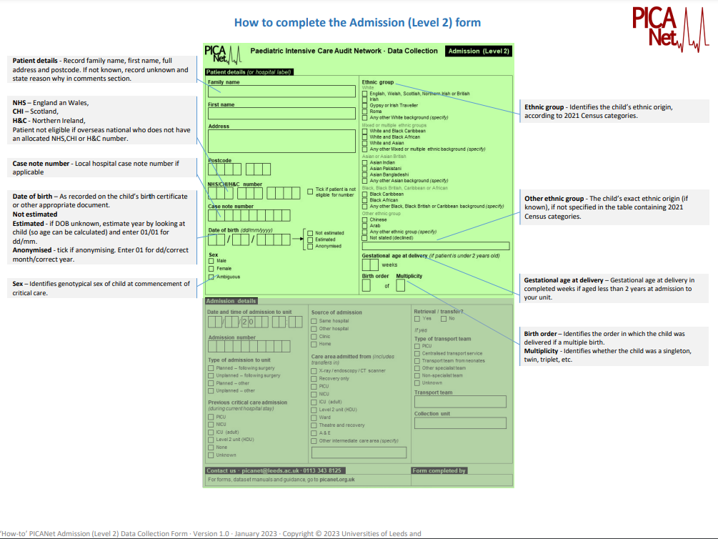Image resolution: width=718 pixels, height=539 pixels.
Task: Enable the "Anonymised" date of birth option
Action: click(x=310, y=246)
